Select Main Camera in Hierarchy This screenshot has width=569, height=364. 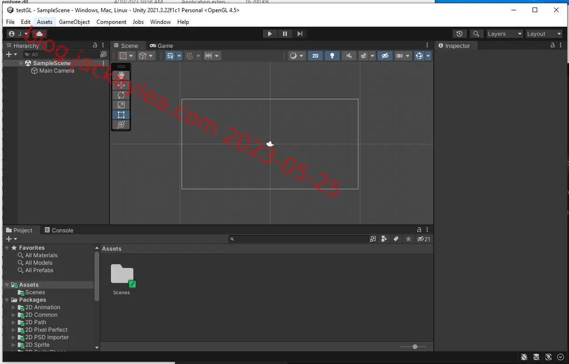pos(57,71)
